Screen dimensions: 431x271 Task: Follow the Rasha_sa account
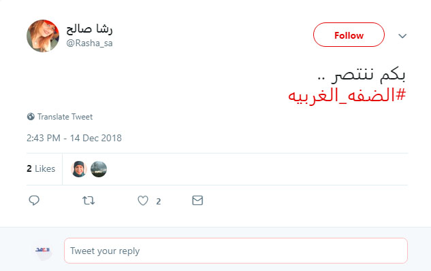tap(349, 35)
